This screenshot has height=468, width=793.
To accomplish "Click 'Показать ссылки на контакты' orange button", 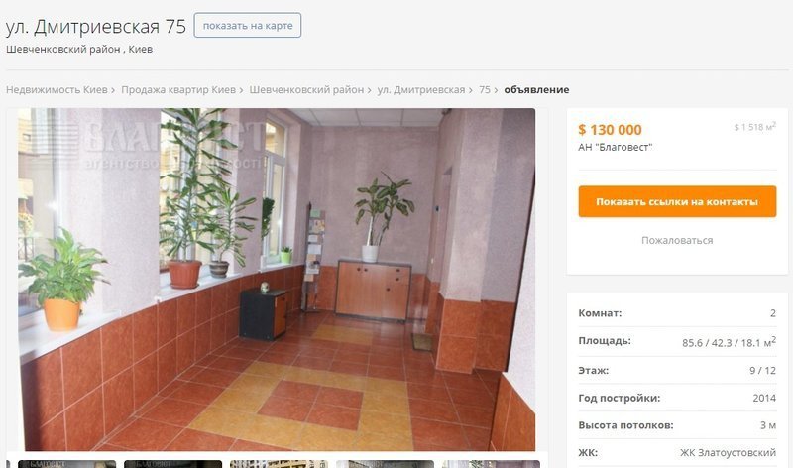I will coord(677,201).
